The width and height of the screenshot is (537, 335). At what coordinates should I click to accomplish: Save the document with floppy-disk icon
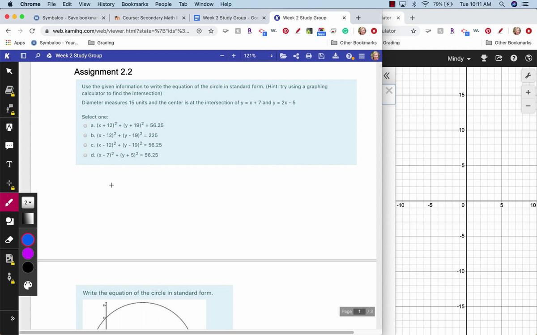[x=321, y=56]
